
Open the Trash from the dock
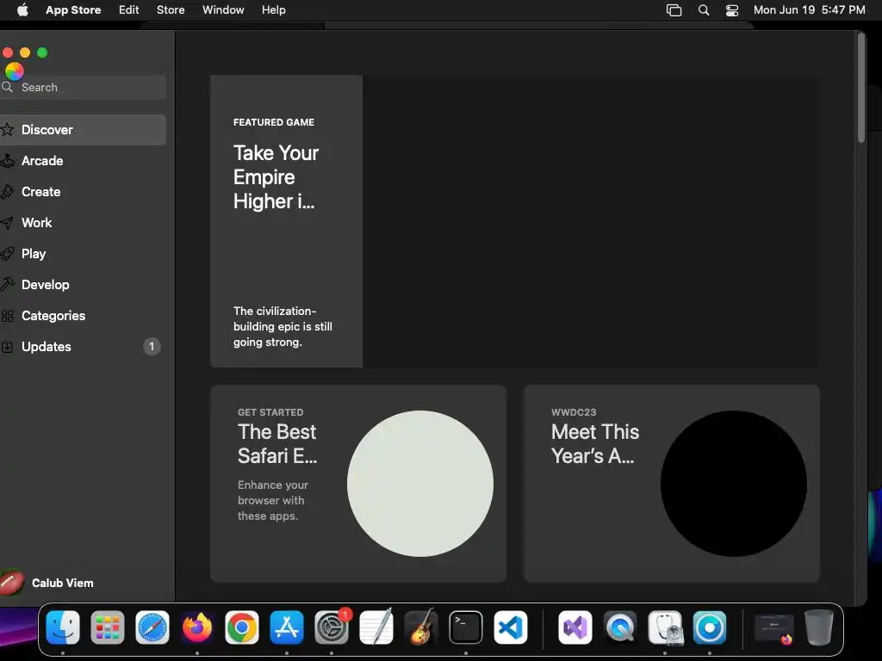pyautogui.click(x=819, y=627)
